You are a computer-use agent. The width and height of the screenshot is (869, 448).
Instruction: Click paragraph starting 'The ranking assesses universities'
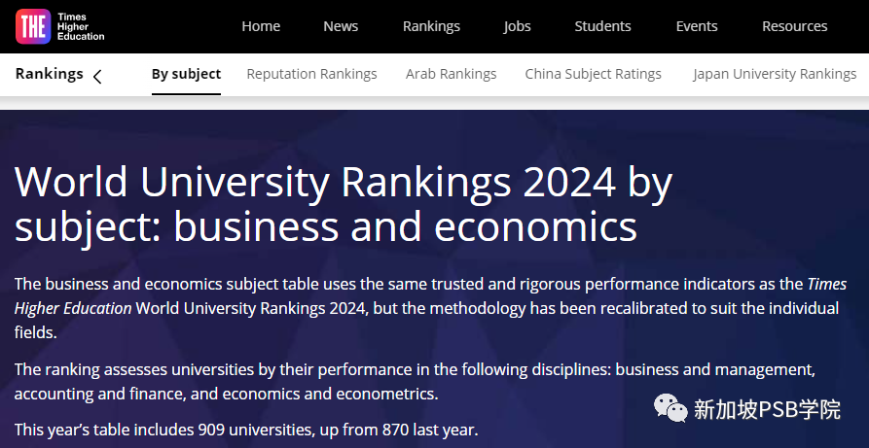click(x=415, y=382)
